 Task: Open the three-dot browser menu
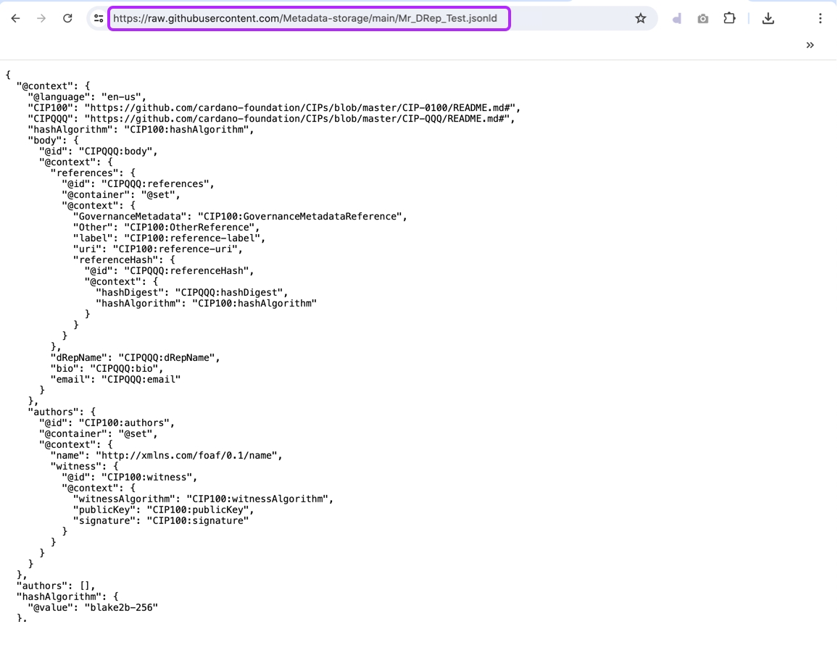tap(820, 18)
